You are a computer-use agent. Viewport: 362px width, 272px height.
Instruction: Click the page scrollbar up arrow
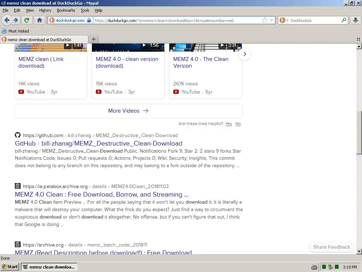pyautogui.click(x=359, y=46)
